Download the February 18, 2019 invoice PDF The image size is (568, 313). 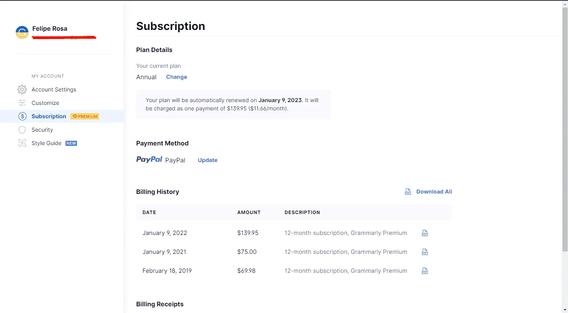(x=425, y=271)
